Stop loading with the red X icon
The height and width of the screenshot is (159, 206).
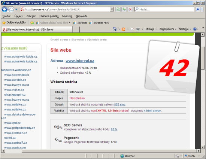130,9
